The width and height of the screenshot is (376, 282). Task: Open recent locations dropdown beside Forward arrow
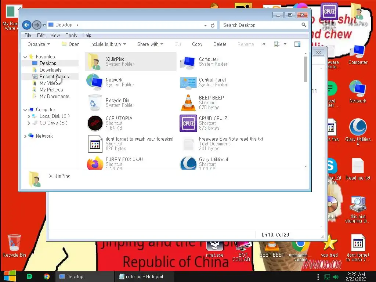coord(44,25)
